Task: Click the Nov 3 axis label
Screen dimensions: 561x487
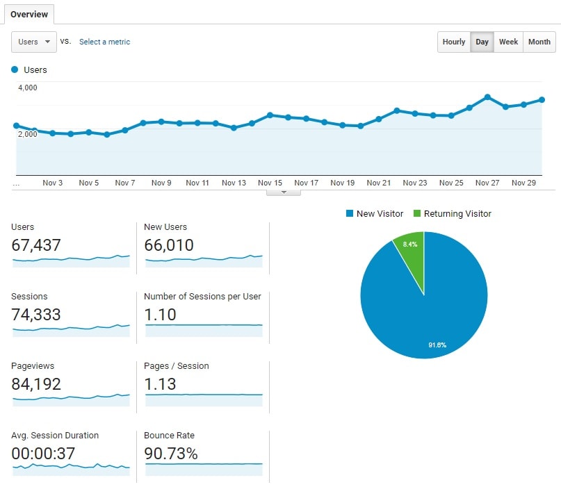Action: point(53,183)
